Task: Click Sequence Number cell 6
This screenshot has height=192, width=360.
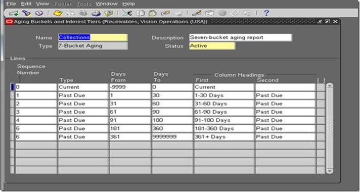Action: (36, 137)
